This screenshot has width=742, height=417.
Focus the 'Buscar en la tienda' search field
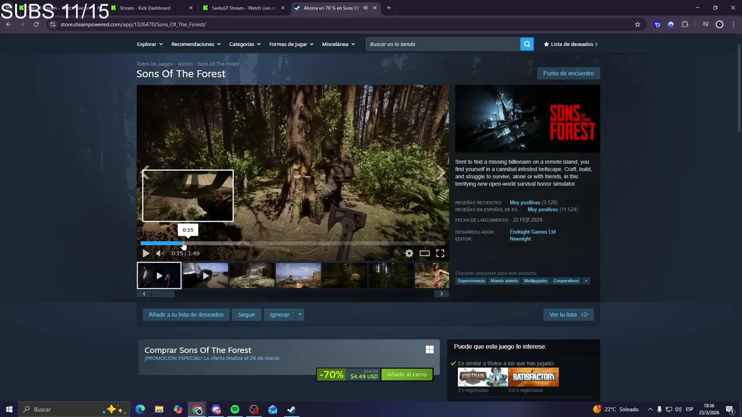[443, 44]
